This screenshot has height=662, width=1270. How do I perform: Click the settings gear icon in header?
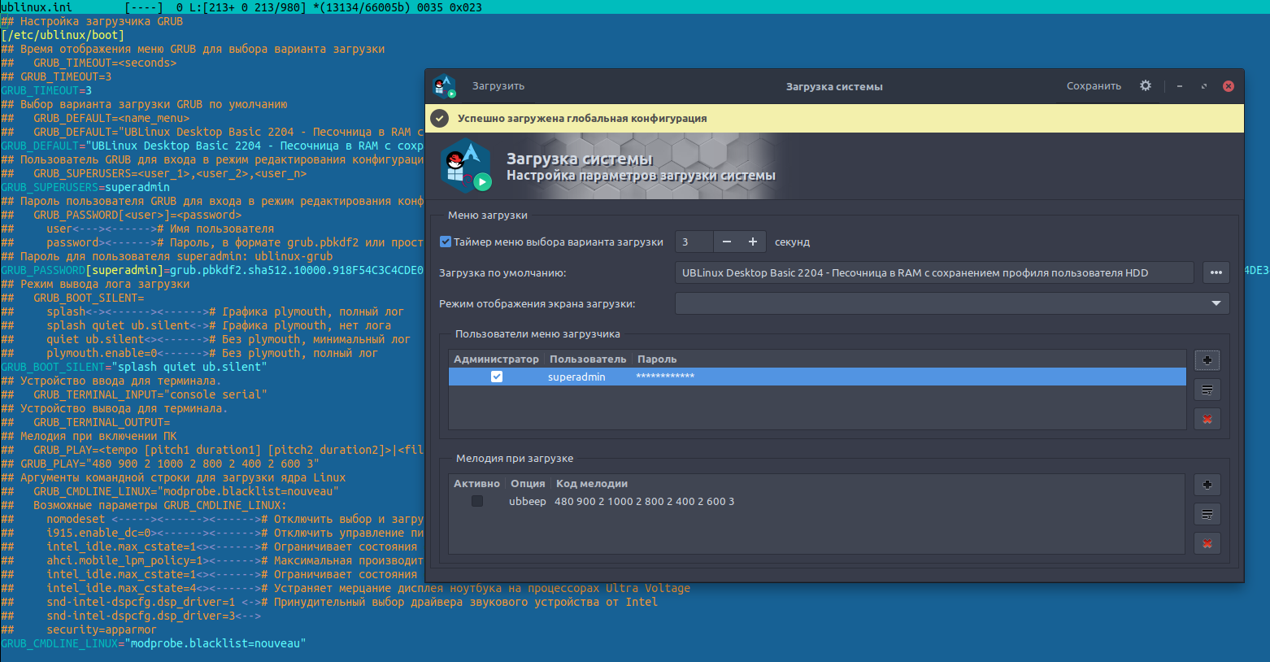coord(1145,85)
